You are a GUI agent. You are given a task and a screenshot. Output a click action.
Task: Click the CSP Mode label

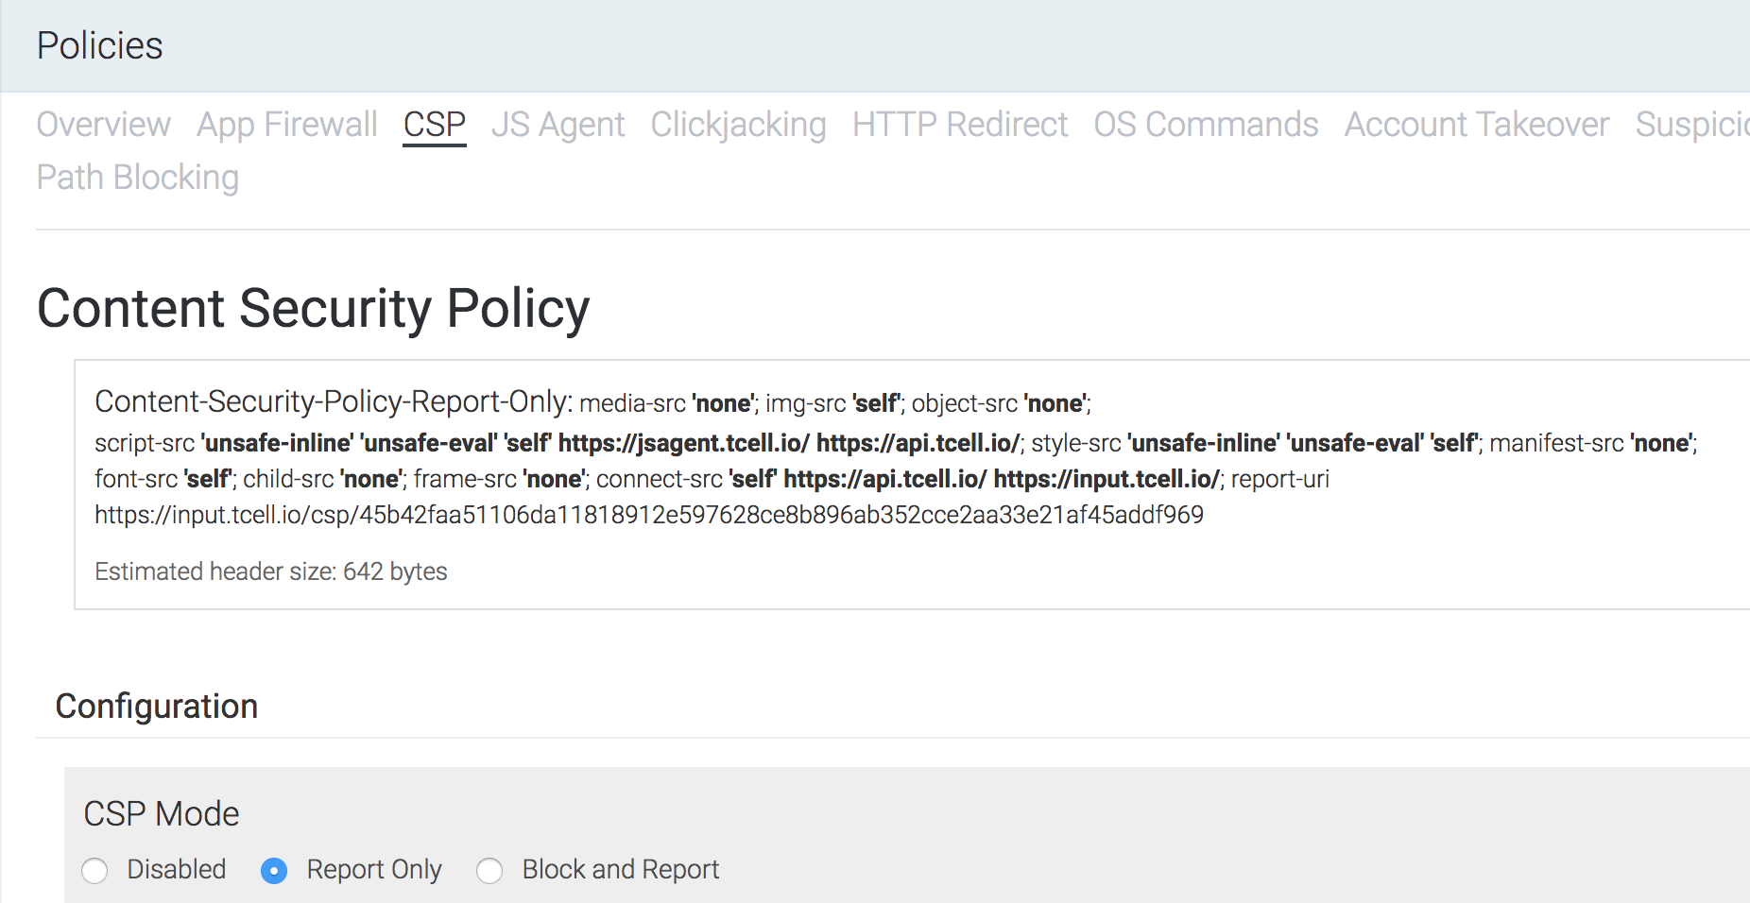(x=162, y=814)
